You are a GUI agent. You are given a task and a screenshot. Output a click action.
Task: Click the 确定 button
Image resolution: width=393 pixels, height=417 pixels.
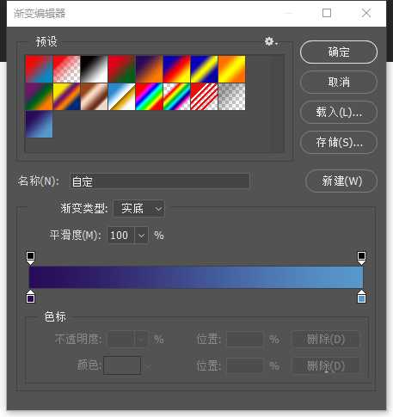point(339,52)
